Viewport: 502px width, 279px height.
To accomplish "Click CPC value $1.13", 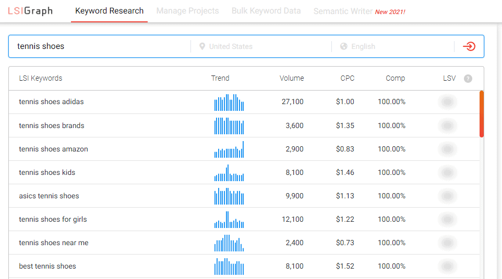I will tap(345, 196).
